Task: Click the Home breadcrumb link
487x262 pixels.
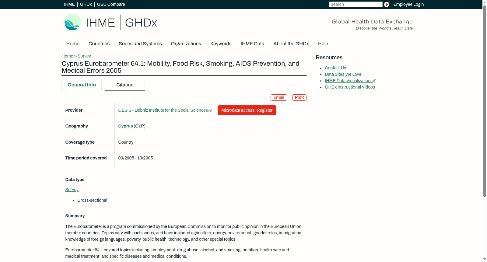Action: click(x=67, y=56)
